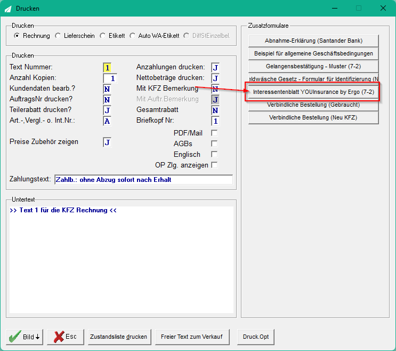Click the green checkmark Bild button
This screenshot has width=396, height=351.
[25, 337]
